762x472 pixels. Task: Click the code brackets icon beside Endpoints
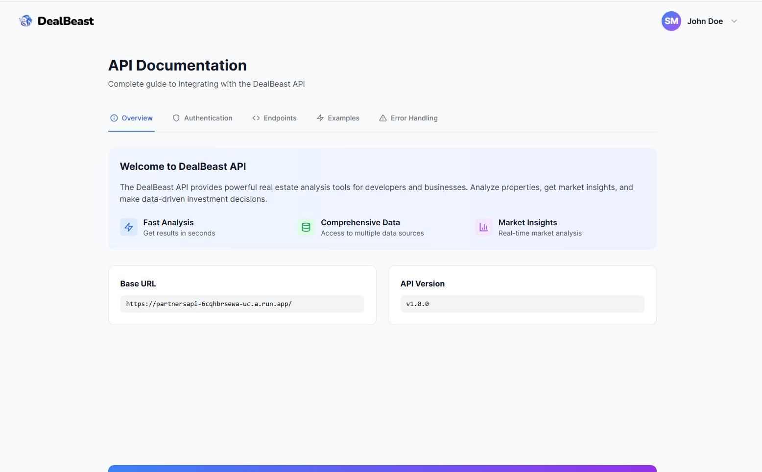coord(256,118)
